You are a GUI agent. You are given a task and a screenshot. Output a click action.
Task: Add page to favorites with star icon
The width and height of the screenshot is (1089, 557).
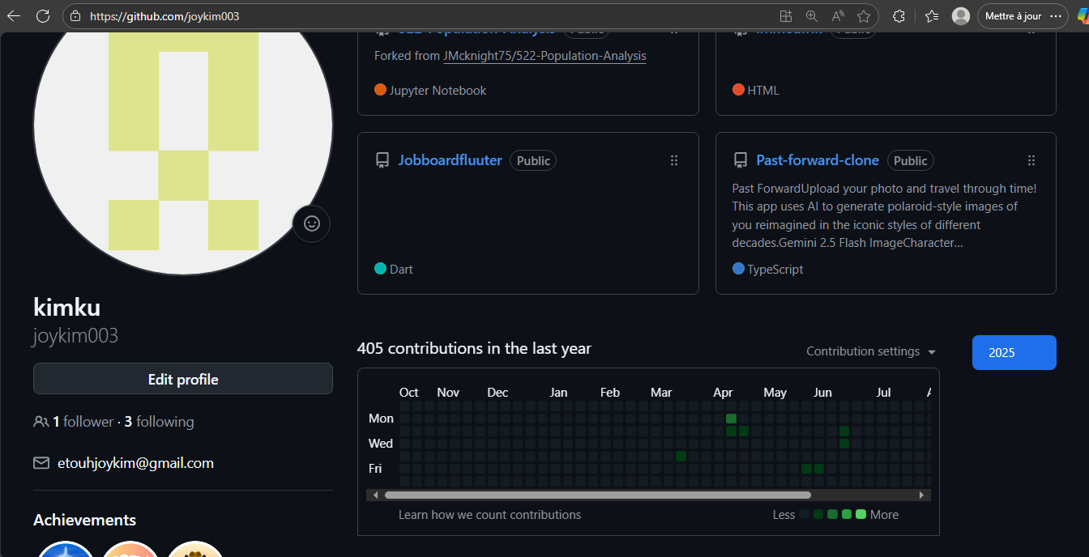(x=864, y=16)
